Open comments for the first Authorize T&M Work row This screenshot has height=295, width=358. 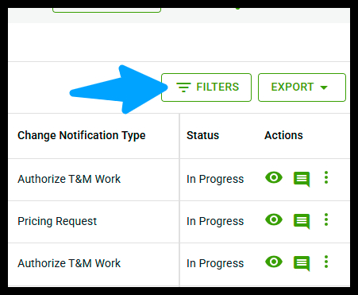coord(302,179)
